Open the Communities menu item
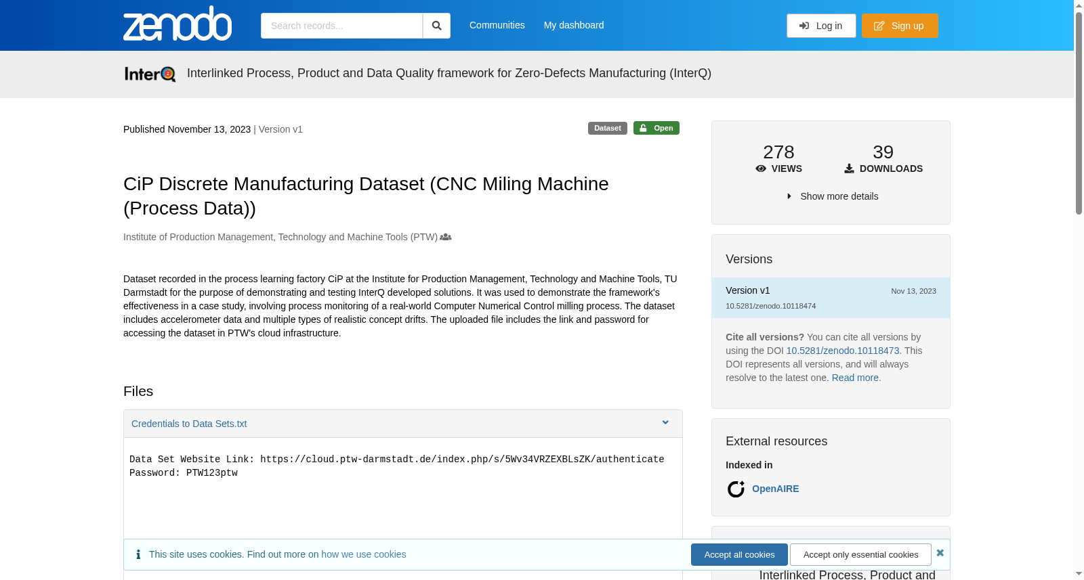Screen dimensions: 1084x580 (497, 25)
